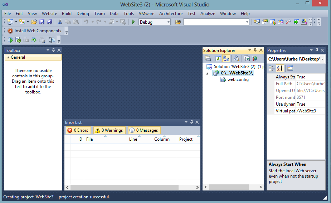Open Undo history dropdown arrow

pyautogui.click(x=92, y=22)
